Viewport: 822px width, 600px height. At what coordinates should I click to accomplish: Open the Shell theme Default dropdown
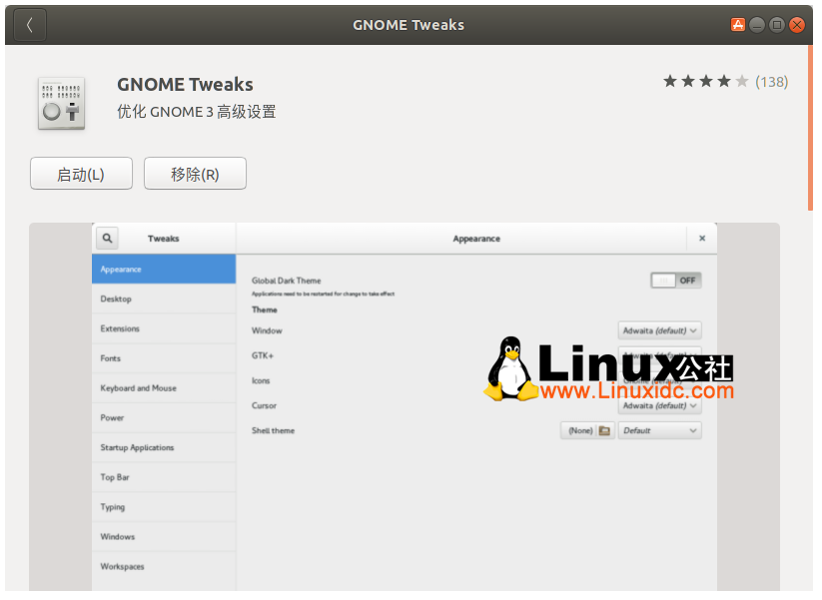659,430
